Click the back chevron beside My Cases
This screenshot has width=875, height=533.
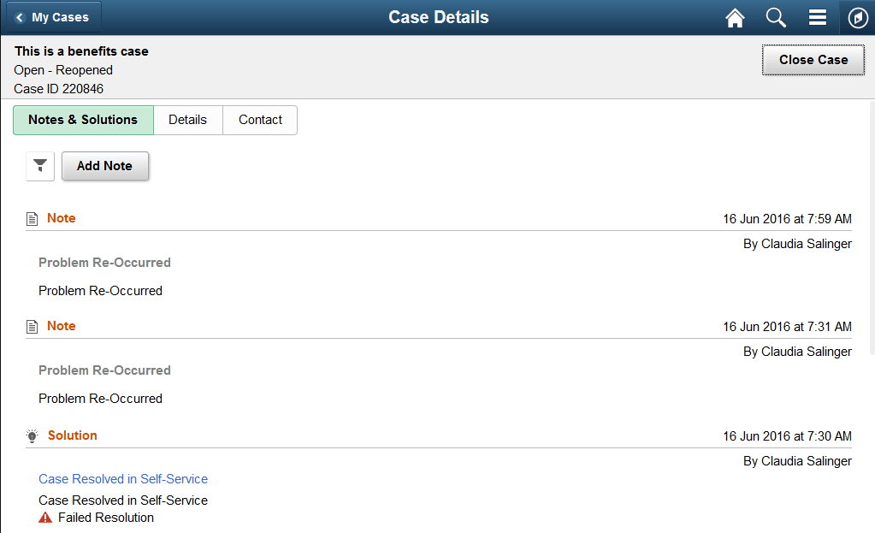coord(17,16)
